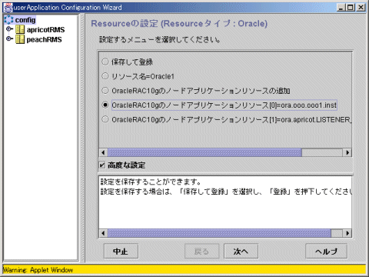Select apricotRMS label in the tree
This screenshot has width=369, height=277.
click(x=45, y=30)
